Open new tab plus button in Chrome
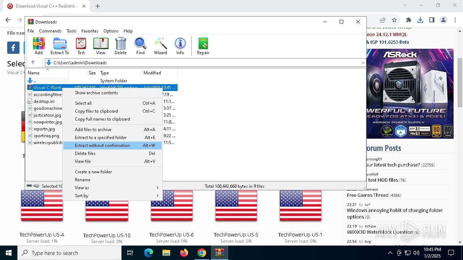Image resolution: width=463 pixels, height=260 pixels. pyautogui.click(x=98, y=6)
